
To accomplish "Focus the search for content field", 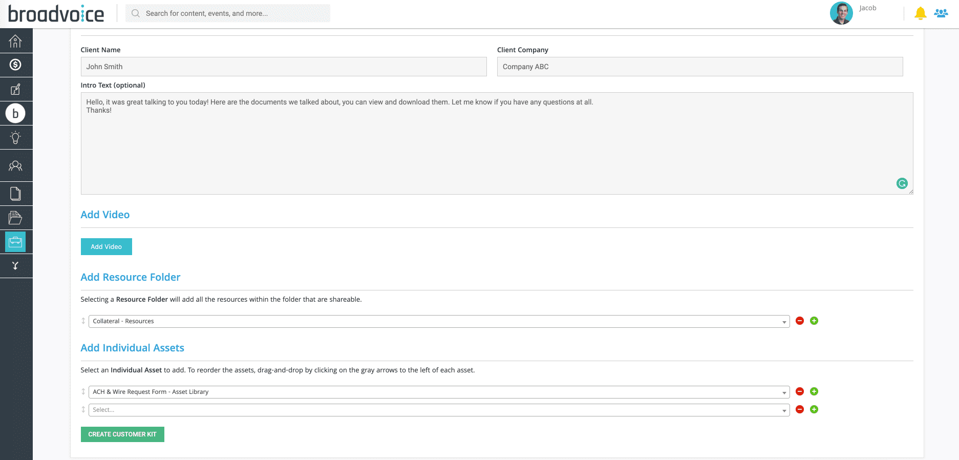I will (x=233, y=13).
